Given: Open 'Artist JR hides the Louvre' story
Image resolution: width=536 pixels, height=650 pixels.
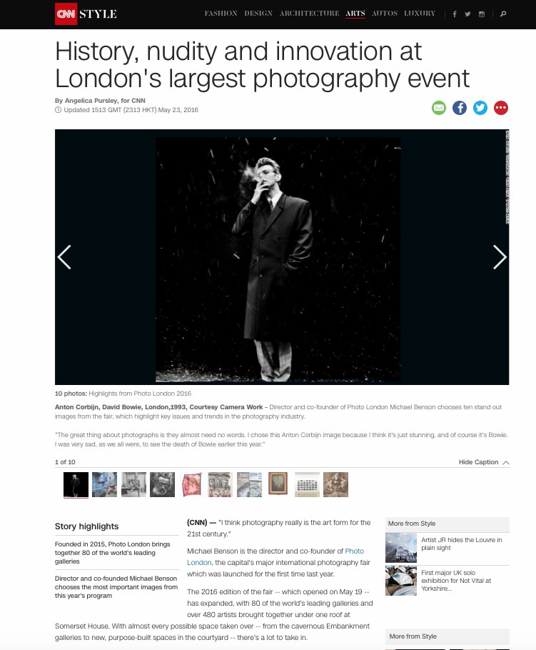Looking at the screenshot, I should point(462,544).
